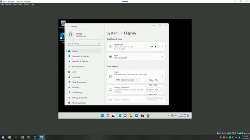The height and width of the screenshot is (140, 250).
Task: Toggle the Night light switch
Action: tap(157, 47)
